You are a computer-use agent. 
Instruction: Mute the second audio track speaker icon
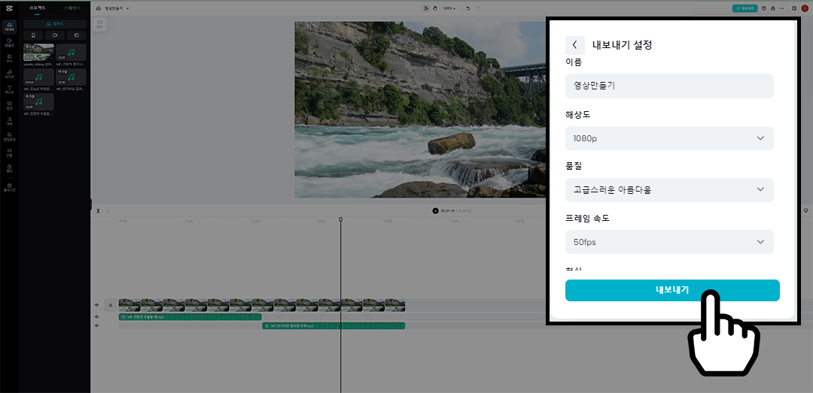(96, 325)
